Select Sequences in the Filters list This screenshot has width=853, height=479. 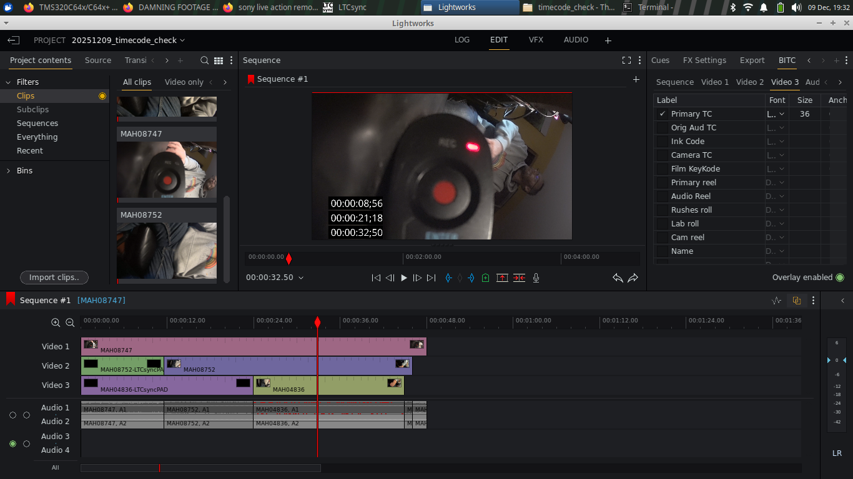[37, 123]
